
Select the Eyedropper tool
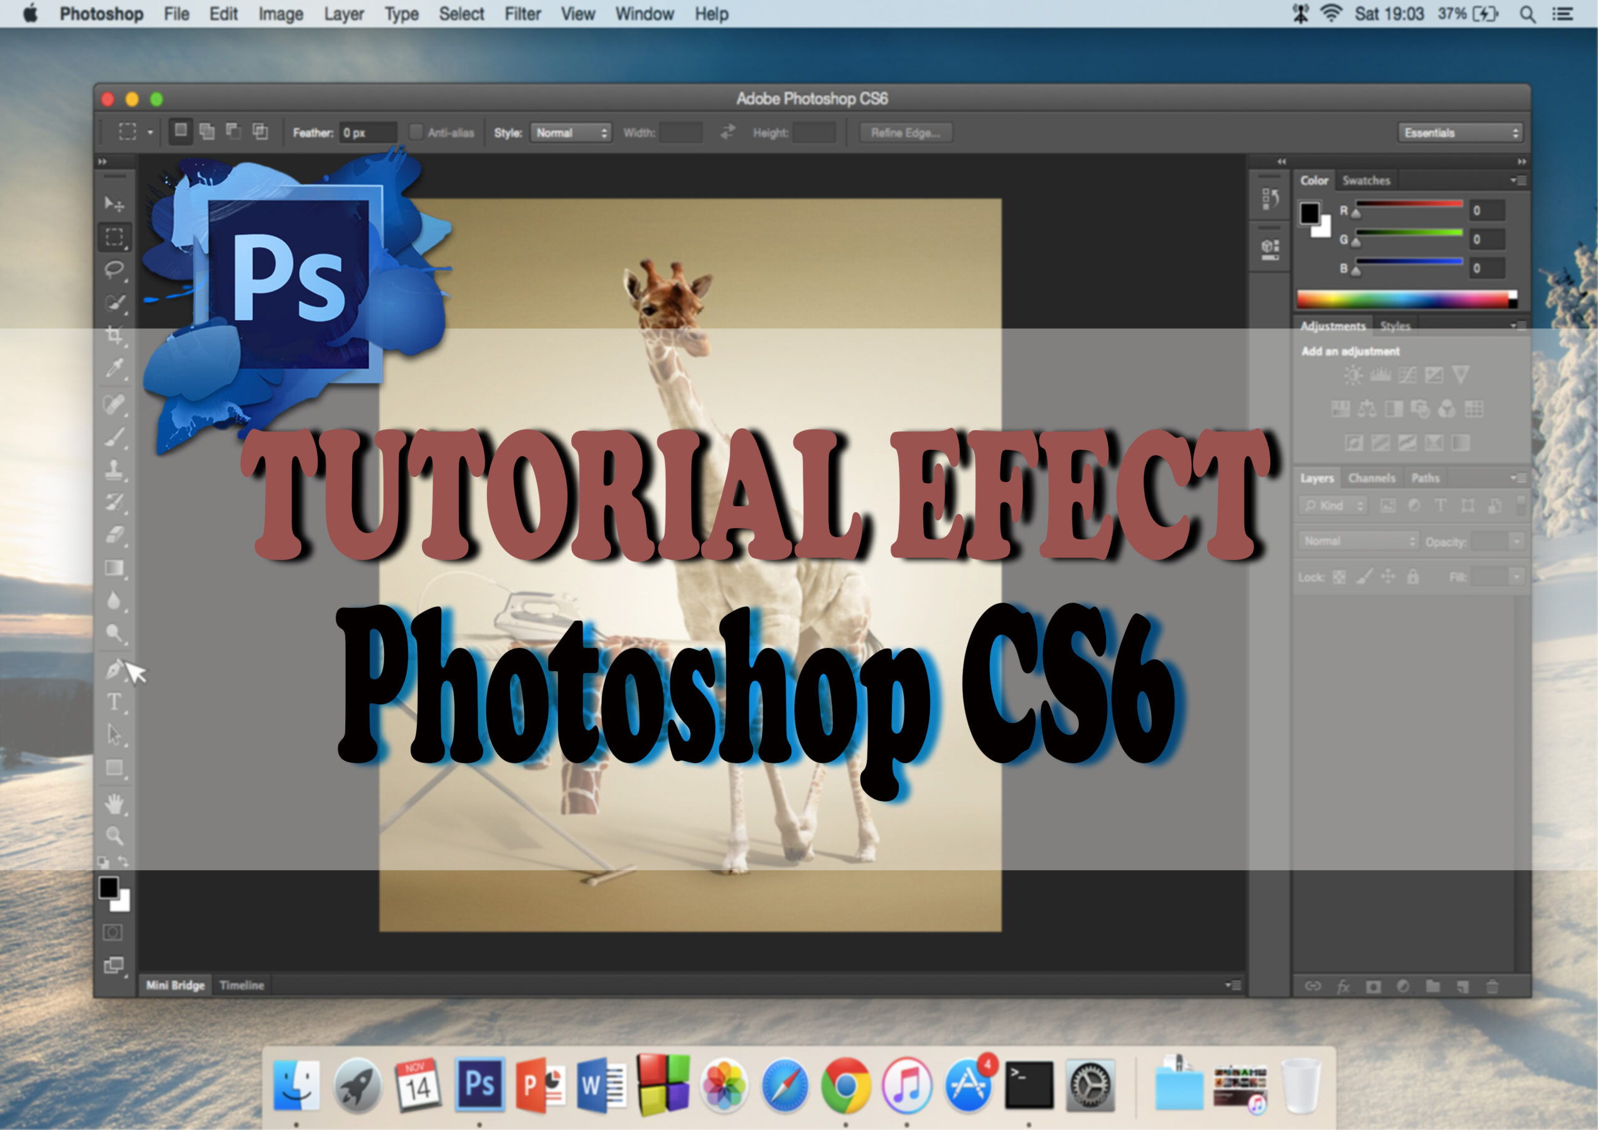pyautogui.click(x=114, y=368)
